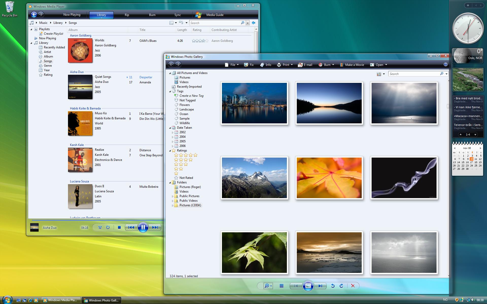Advance the calendar gadget to next month

[480, 148]
